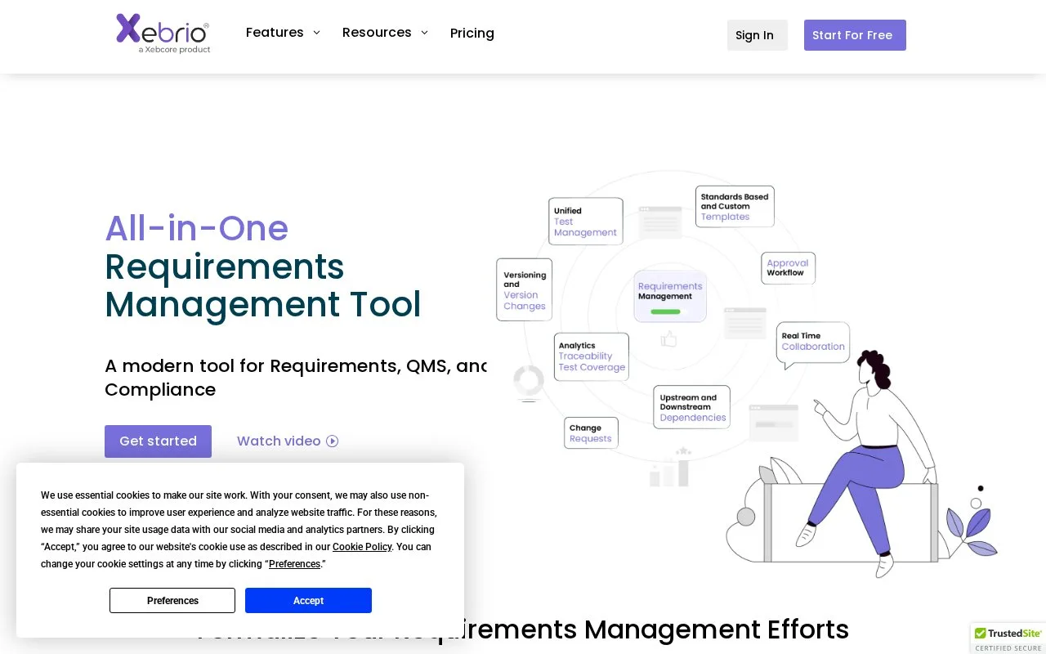Select the Analytics Traceability Test Coverage card
The image size is (1046, 654).
[x=592, y=357]
